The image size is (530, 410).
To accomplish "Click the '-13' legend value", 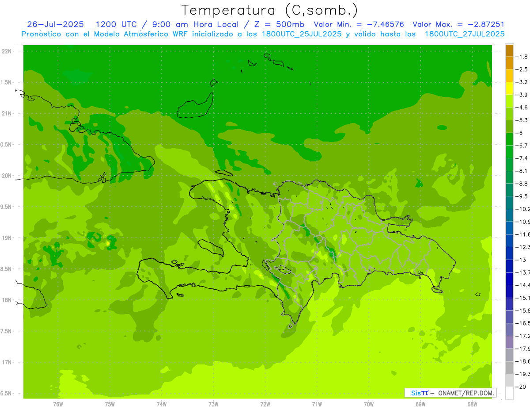I will 521,260.
